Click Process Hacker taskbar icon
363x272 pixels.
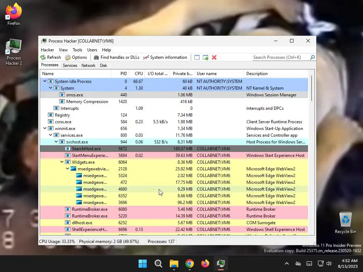tap(221, 263)
